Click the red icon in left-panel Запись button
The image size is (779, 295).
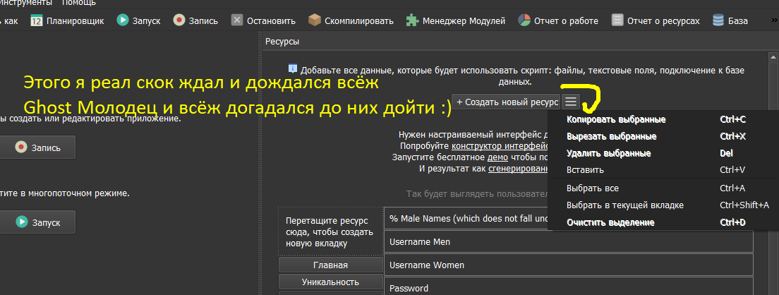click(x=21, y=147)
